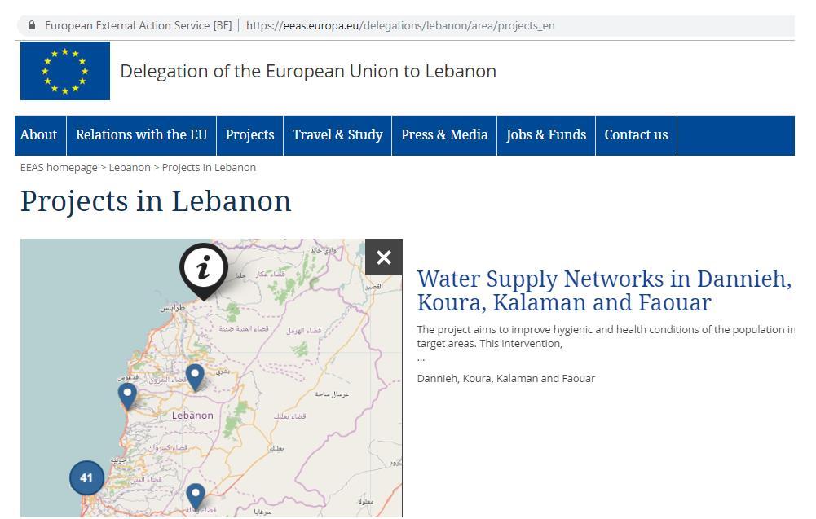Open the Press & Media menu
816x519 pixels.
pyautogui.click(x=444, y=134)
